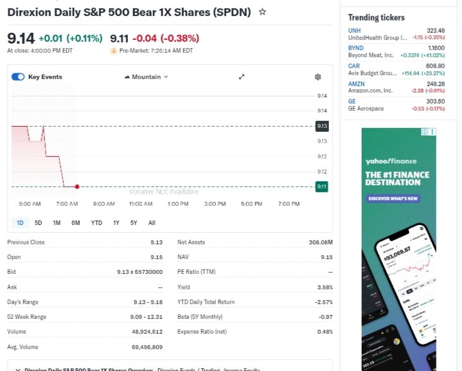Viewport: 462px width, 371px height.
Task: Collapse the Direxion shares overview section
Action: click(17, 370)
